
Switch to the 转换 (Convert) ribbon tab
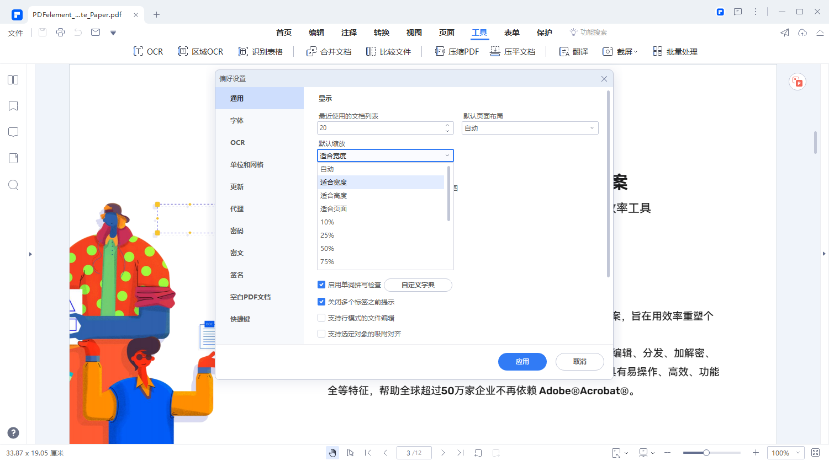(381, 32)
